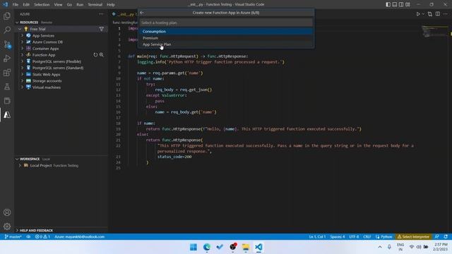
Task: Click the filter icon on Free Trial row
Action: (x=102, y=29)
